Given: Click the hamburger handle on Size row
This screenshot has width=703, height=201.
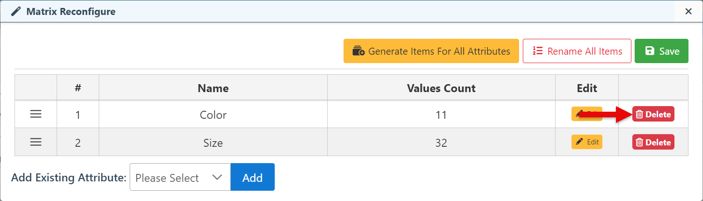Looking at the screenshot, I should pos(36,142).
